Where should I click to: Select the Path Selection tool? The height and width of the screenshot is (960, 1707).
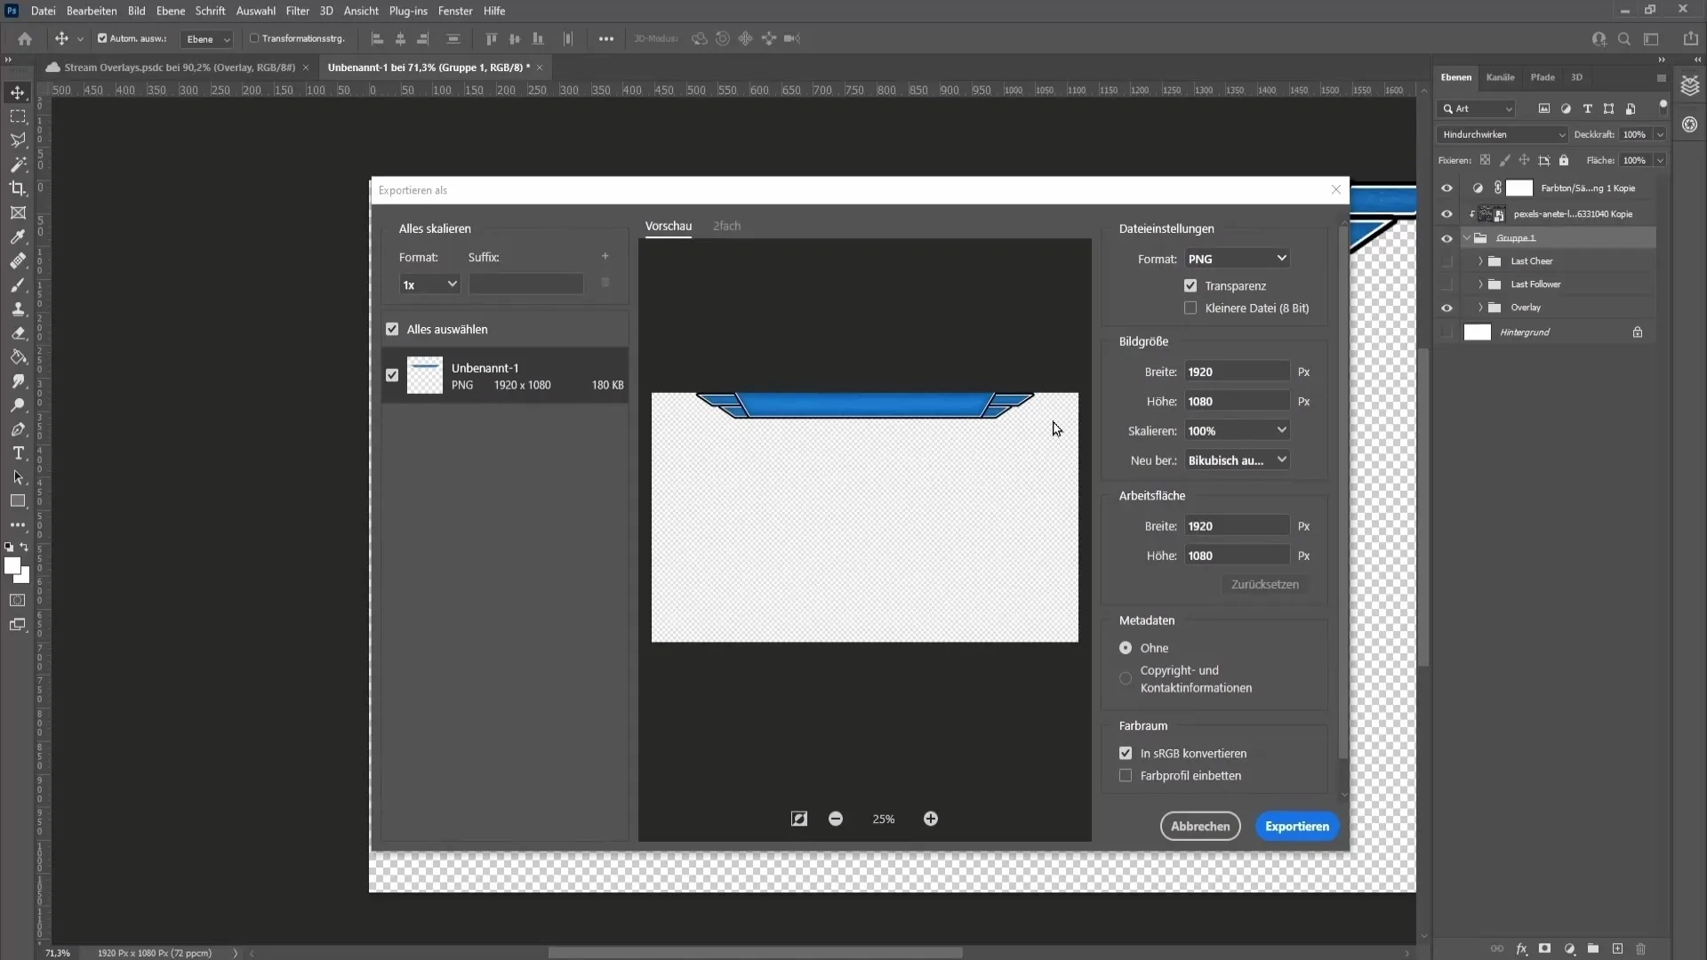point(18,477)
